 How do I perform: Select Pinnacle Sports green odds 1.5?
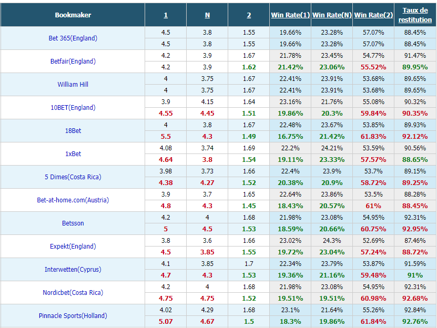[249, 322]
